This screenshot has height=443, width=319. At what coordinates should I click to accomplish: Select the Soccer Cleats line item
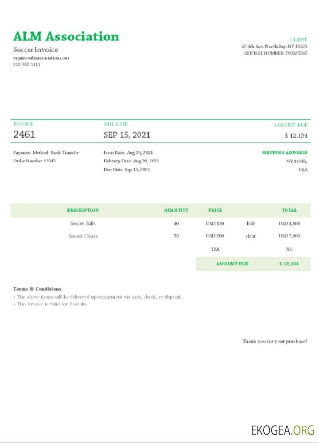pyautogui.click(x=83, y=236)
